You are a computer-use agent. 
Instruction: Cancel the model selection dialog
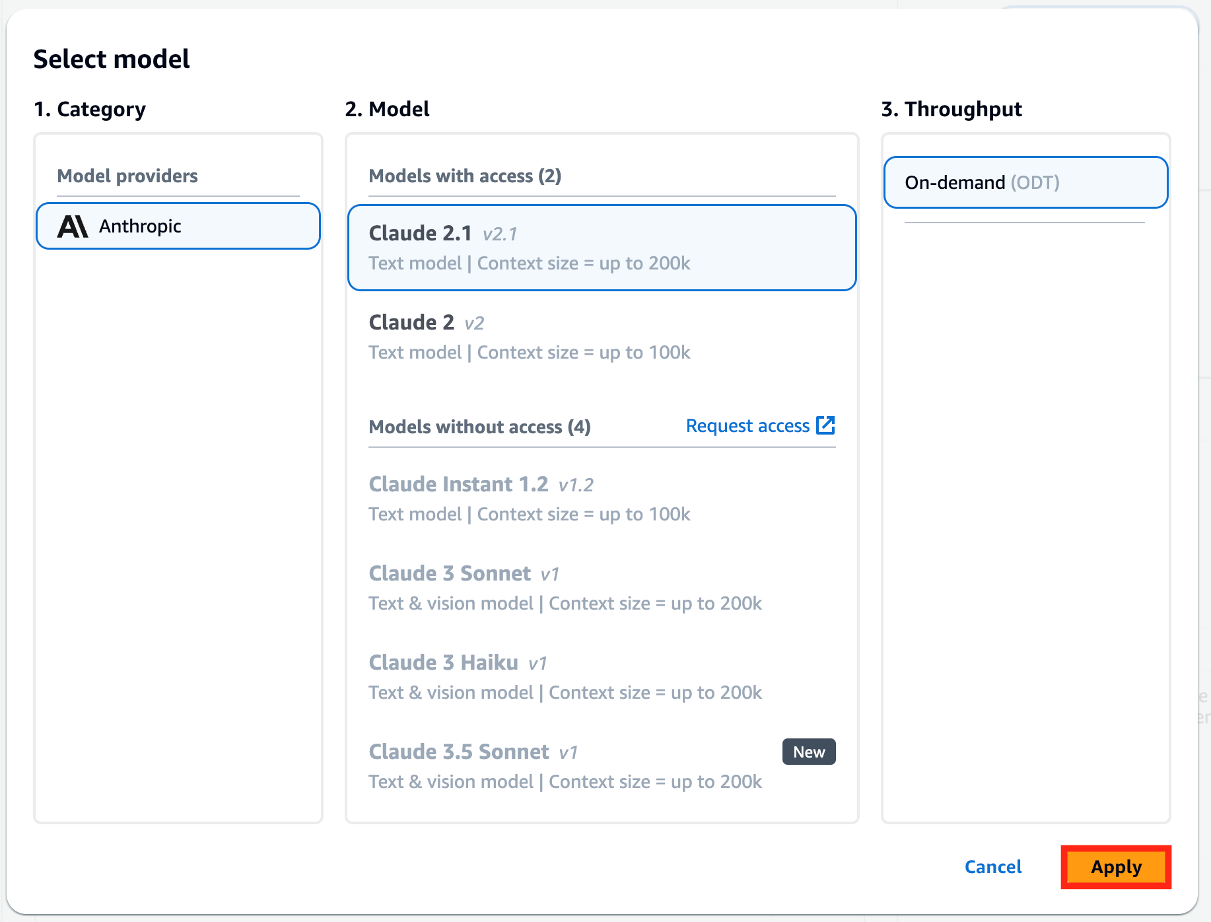993,867
